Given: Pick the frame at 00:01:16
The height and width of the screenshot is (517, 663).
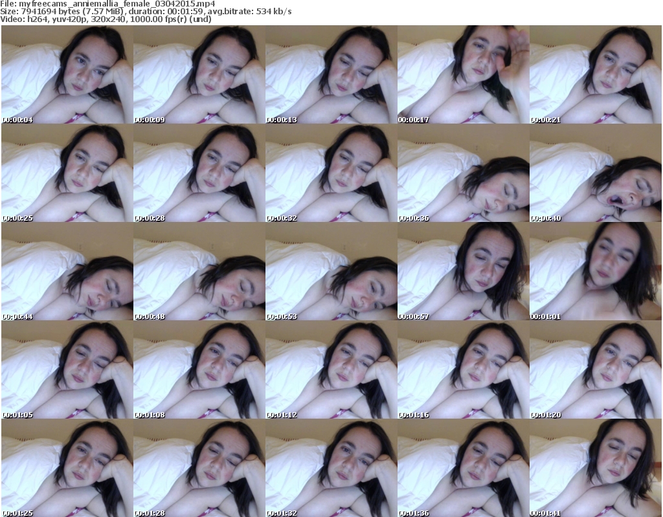Looking at the screenshot, I should click(462, 371).
